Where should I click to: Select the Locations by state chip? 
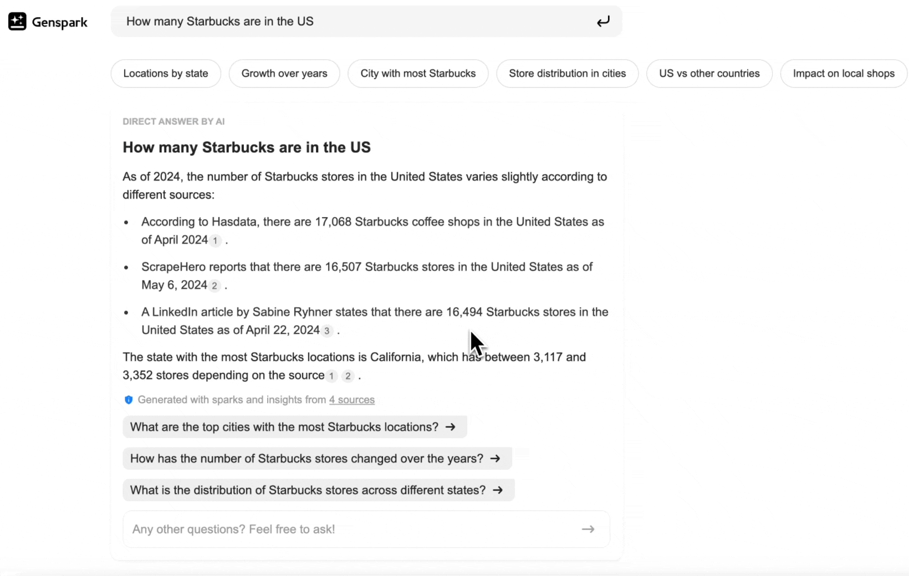click(x=166, y=74)
